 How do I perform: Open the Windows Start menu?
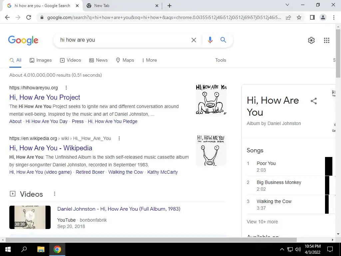click(8, 249)
